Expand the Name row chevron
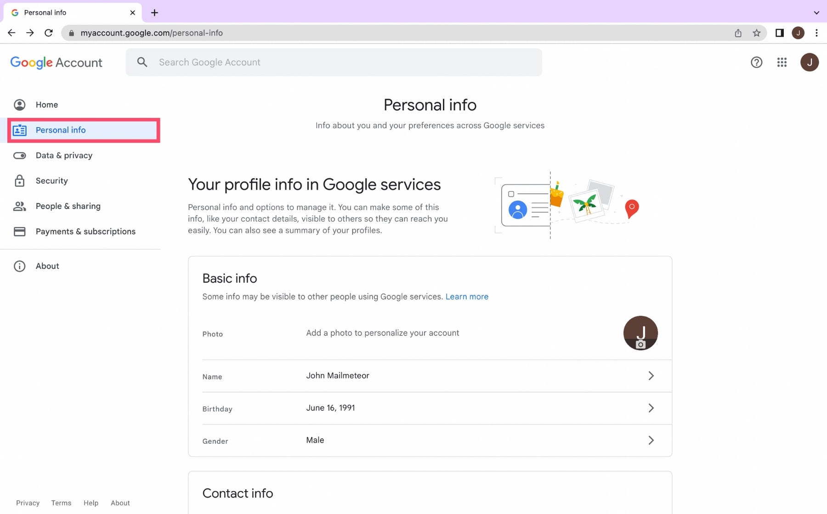This screenshot has height=514, width=827. tap(651, 375)
